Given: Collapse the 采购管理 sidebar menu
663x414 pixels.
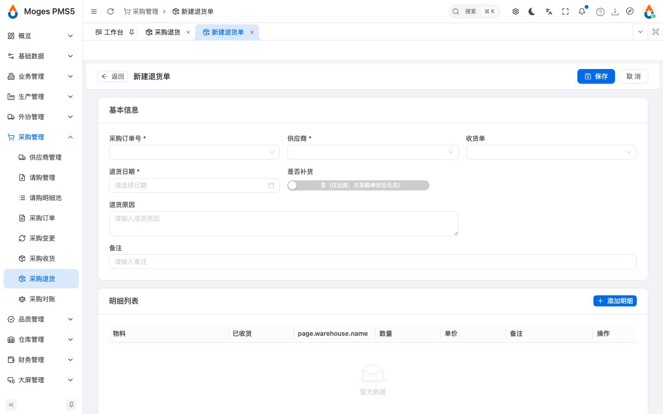Looking at the screenshot, I should pyautogui.click(x=41, y=137).
